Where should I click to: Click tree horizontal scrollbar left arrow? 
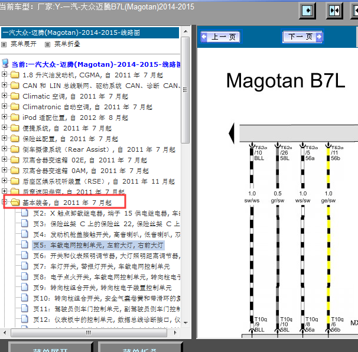[5, 333]
